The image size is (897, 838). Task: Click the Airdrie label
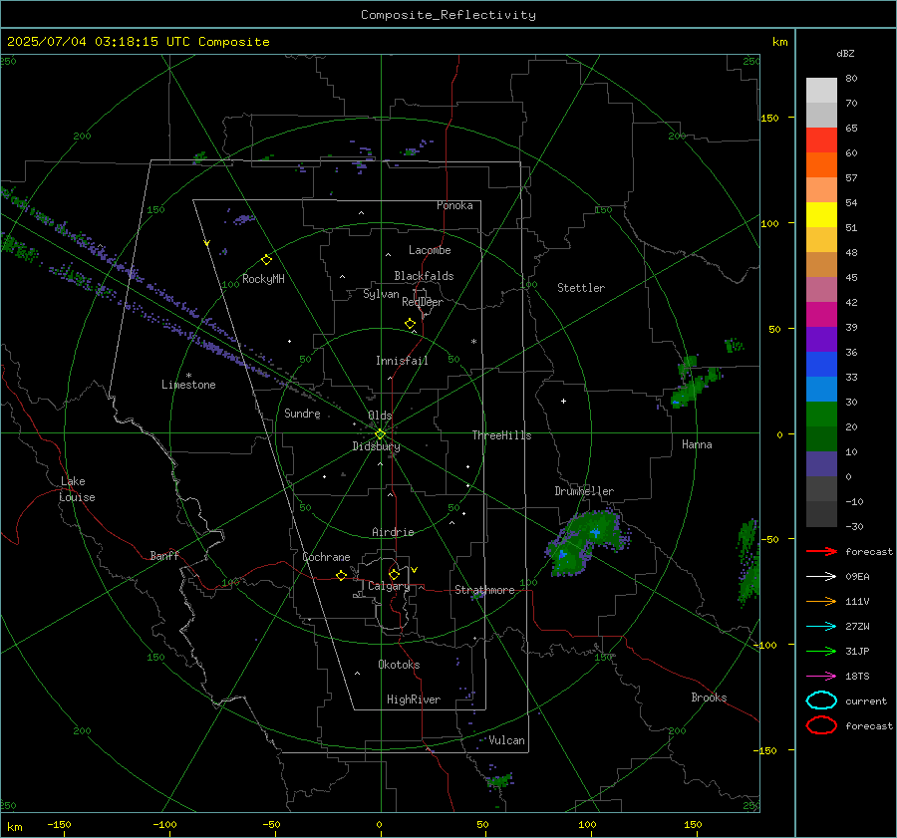[393, 532]
